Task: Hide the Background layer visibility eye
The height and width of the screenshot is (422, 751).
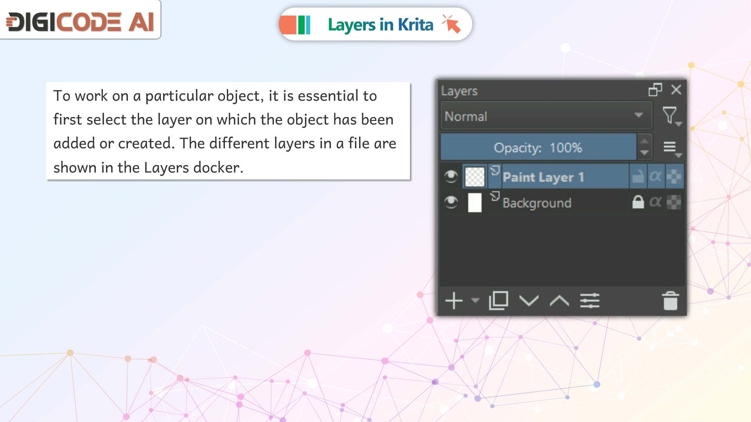Action: [451, 202]
